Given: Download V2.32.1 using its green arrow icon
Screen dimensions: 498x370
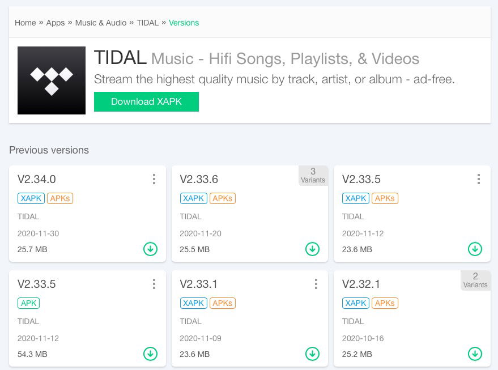Looking at the screenshot, I should (x=475, y=354).
